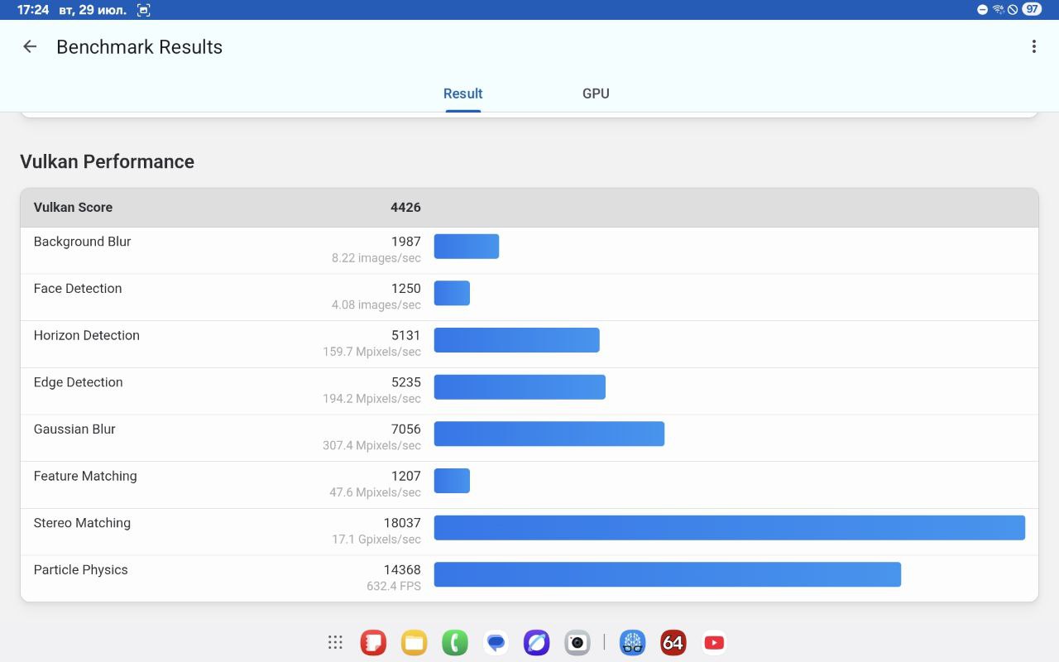The height and width of the screenshot is (662, 1059).
Task: Select the Vulkan Performance heading
Action: tap(107, 161)
